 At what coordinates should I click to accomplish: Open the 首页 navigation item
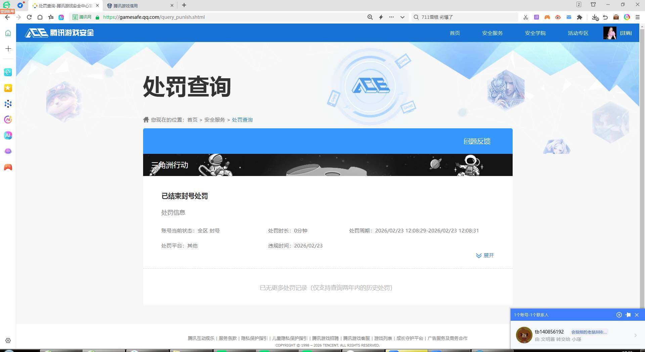pos(455,33)
